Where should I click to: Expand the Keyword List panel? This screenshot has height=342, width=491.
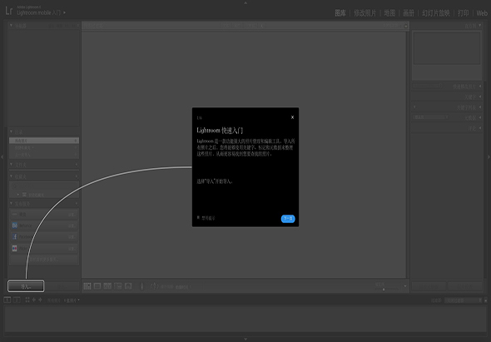click(480, 107)
